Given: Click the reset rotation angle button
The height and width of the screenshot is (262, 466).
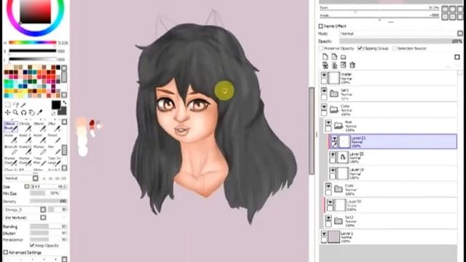Looking at the screenshot, I should pos(460,17).
